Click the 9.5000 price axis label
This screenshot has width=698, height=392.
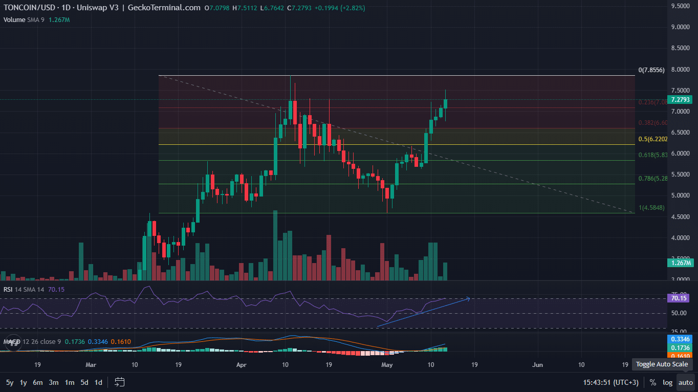[x=681, y=6]
